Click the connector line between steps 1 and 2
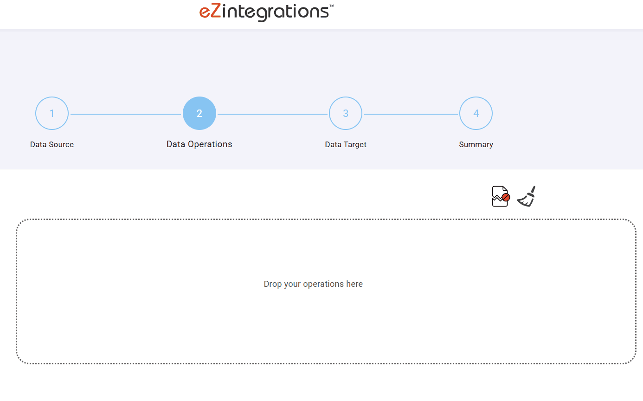This screenshot has width=643, height=401. tap(125, 114)
